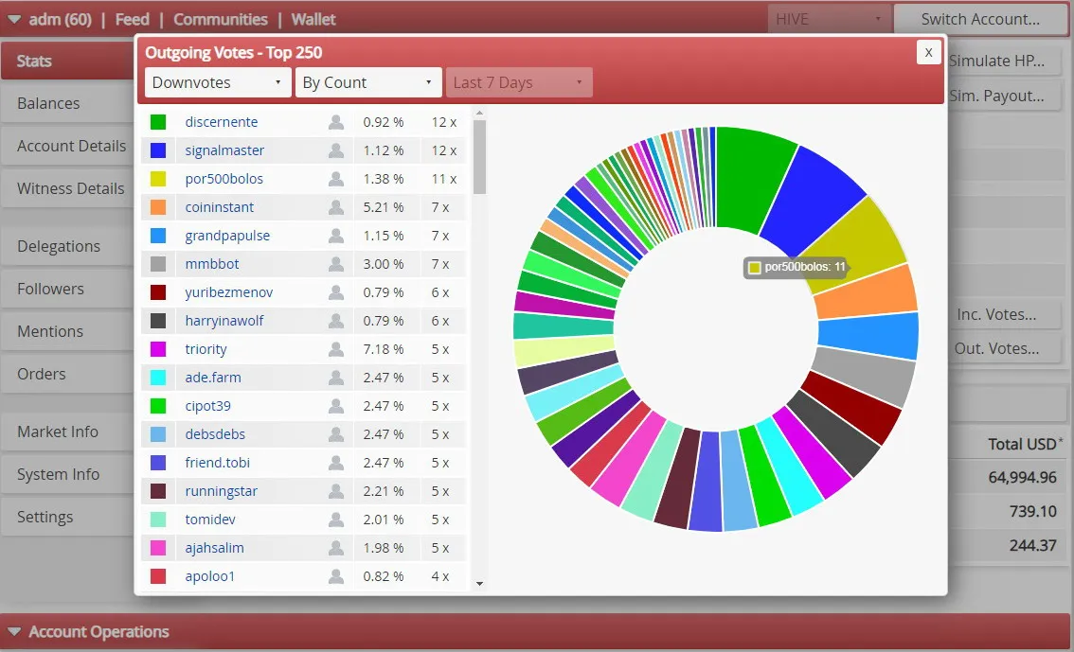Click the orange coininstant slice in the donut chart
The height and width of the screenshot is (652, 1074).
click(x=868, y=292)
